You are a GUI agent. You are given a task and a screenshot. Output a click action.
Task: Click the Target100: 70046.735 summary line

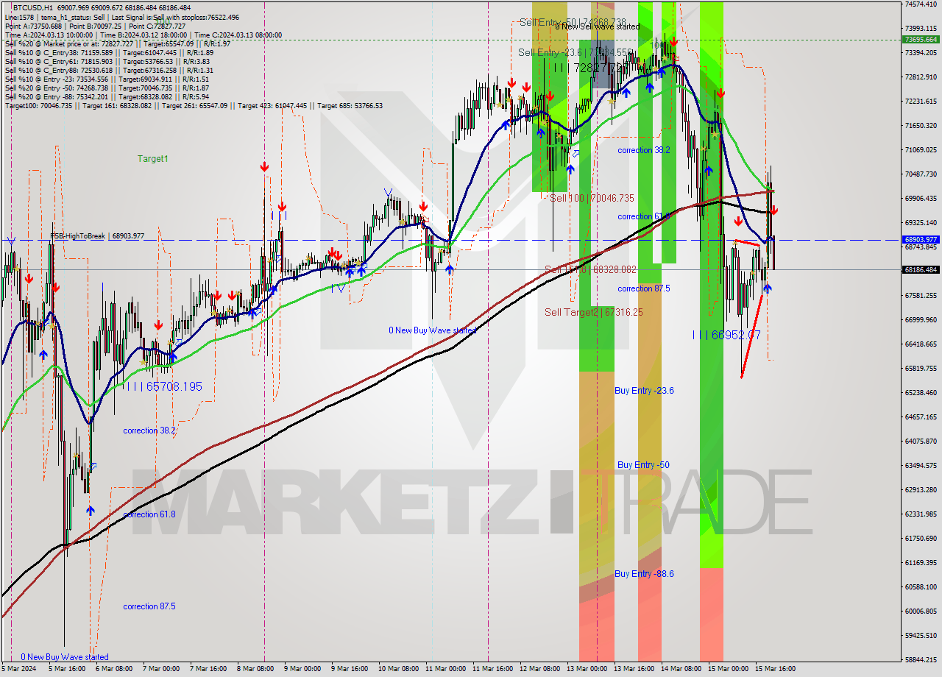pos(194,105)
